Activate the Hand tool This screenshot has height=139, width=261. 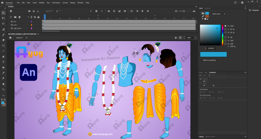pos(3,84)
